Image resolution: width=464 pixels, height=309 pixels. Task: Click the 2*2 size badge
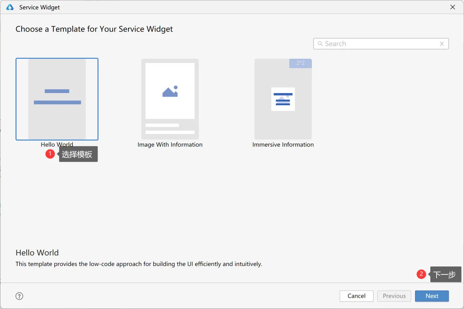point(300,63)
